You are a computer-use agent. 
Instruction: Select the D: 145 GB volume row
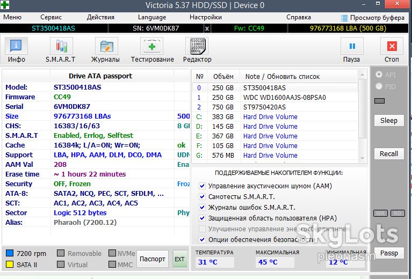pyautogui.click(x=275, y=127)
